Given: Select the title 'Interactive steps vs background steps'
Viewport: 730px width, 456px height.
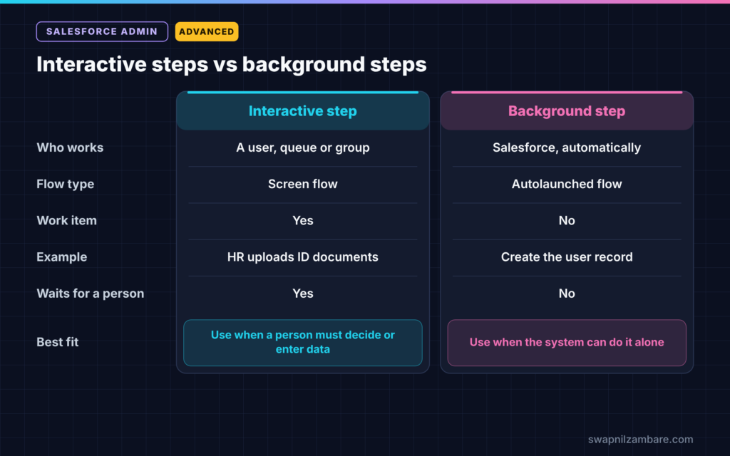Looking at the screenshot, I should click(x=232, y=64).
